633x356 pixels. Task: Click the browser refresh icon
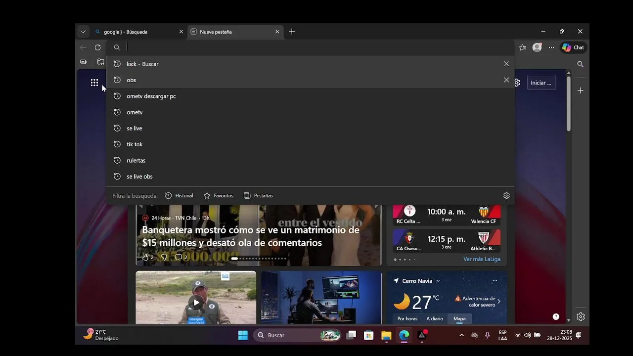click(98, 47)
